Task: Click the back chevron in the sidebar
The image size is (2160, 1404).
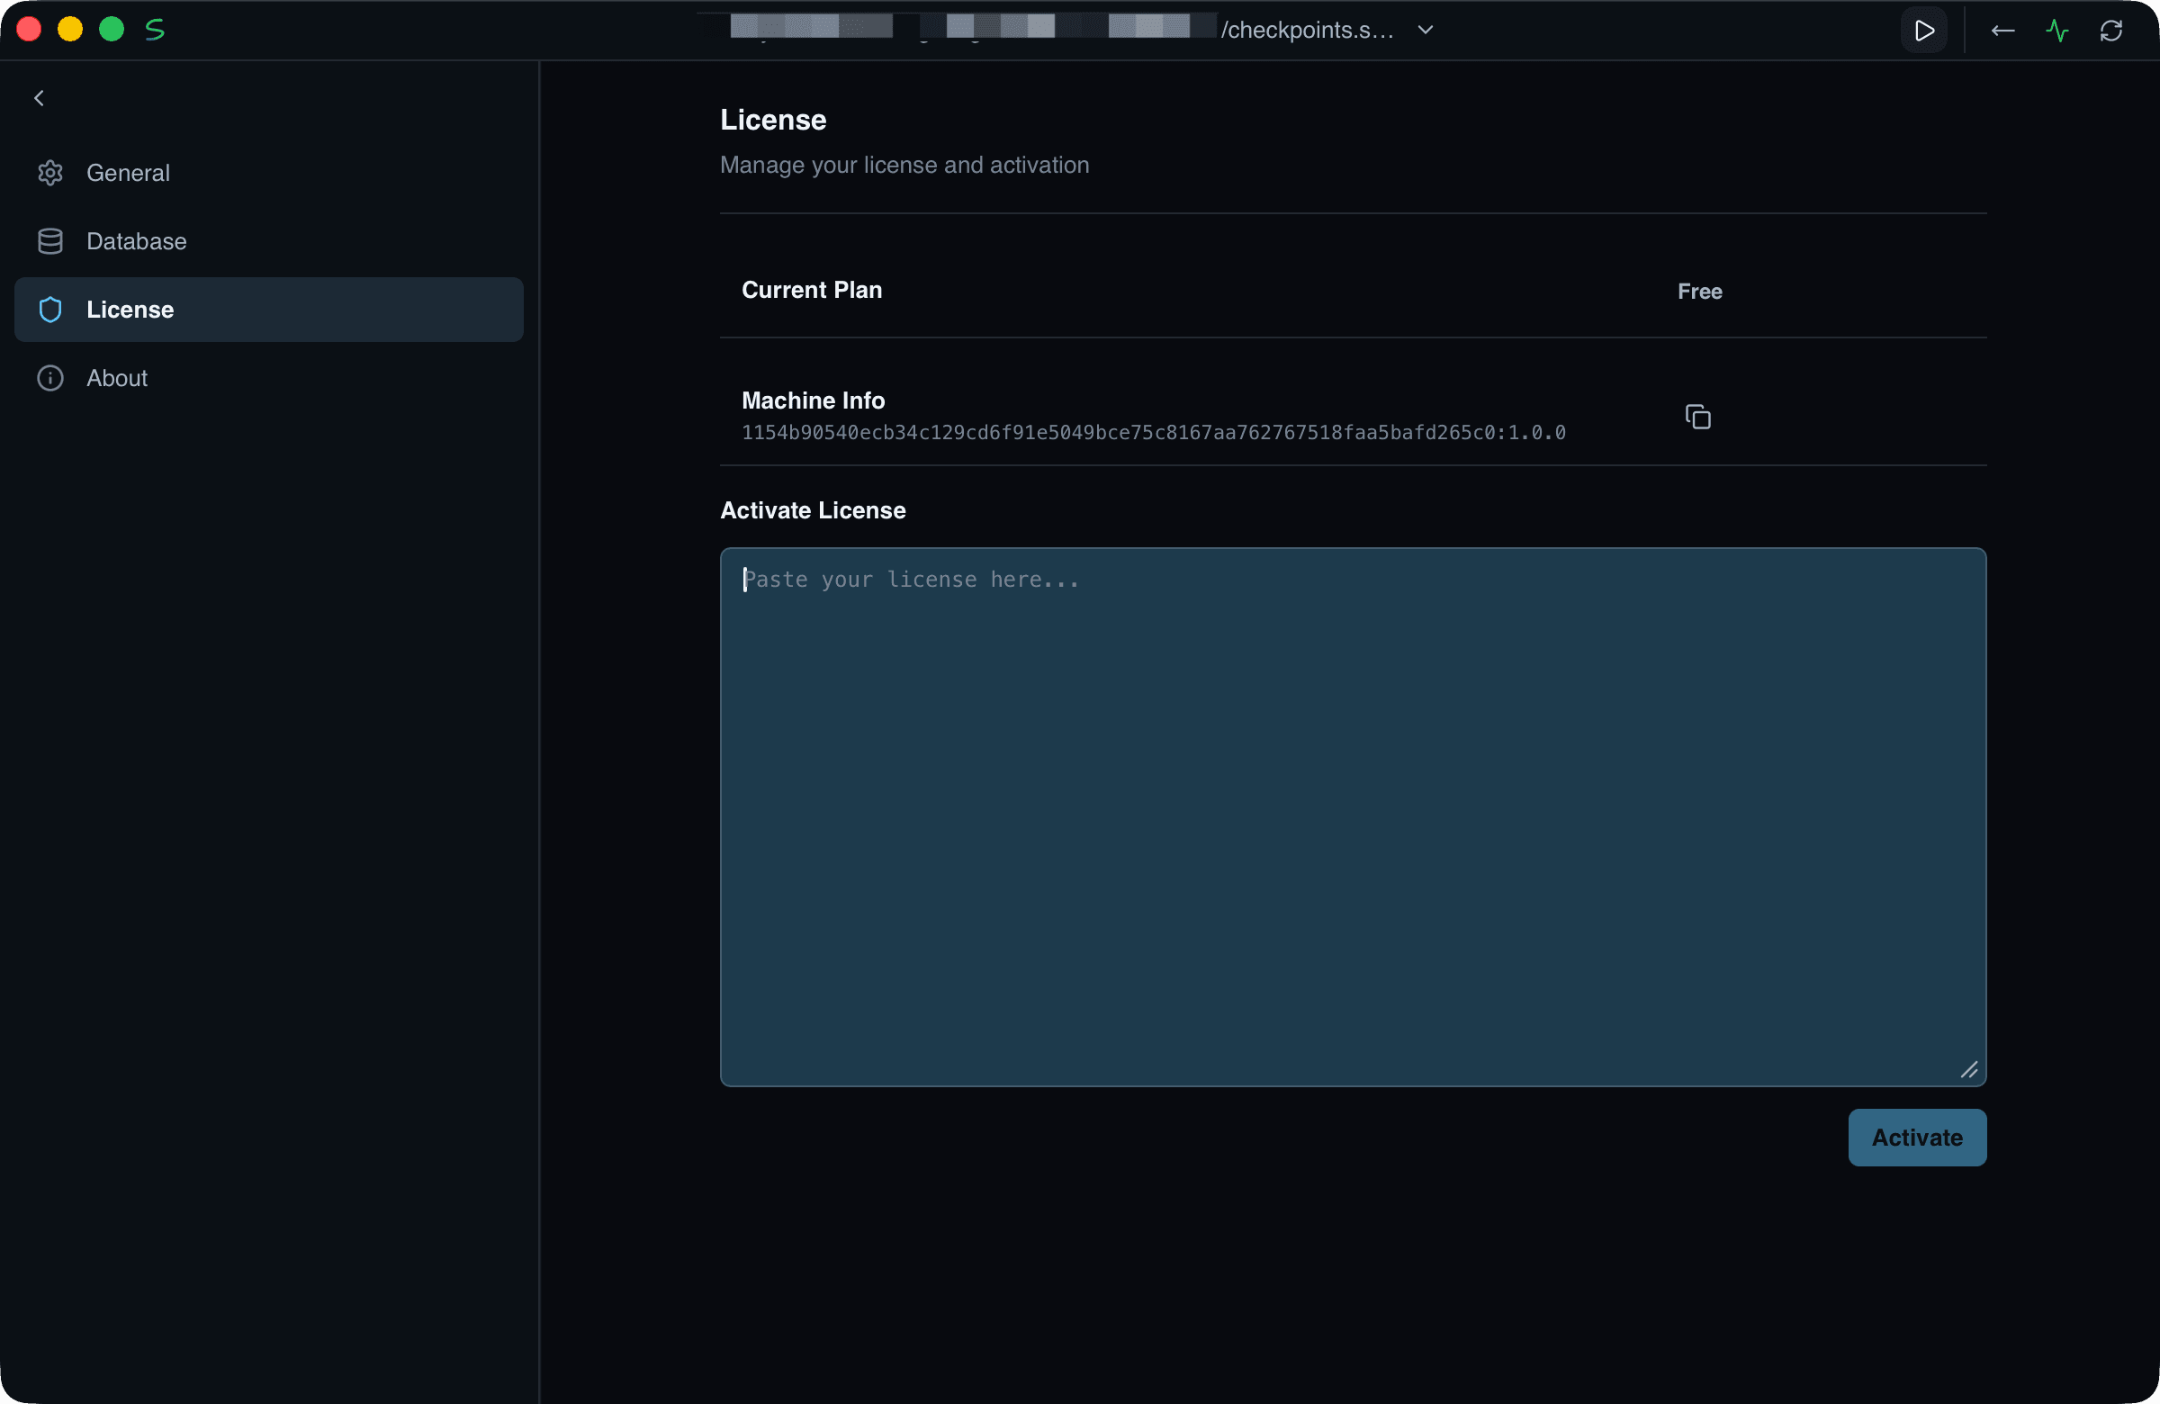Action: pos(39,98)
